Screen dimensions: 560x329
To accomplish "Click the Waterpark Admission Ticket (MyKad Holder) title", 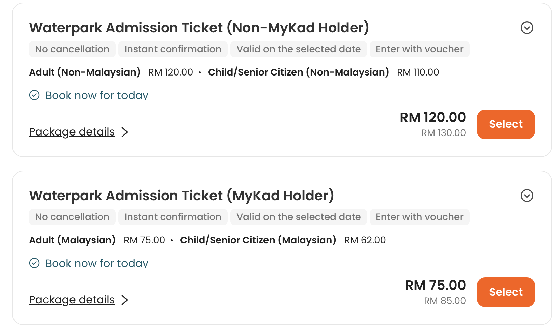I will pyautogui.click(x=181, y=196).
